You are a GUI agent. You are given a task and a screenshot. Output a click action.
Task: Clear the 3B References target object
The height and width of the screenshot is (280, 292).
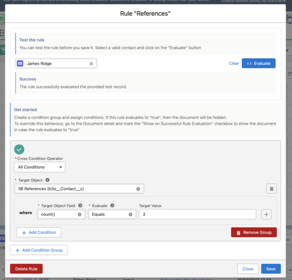(x=138, y=189)
